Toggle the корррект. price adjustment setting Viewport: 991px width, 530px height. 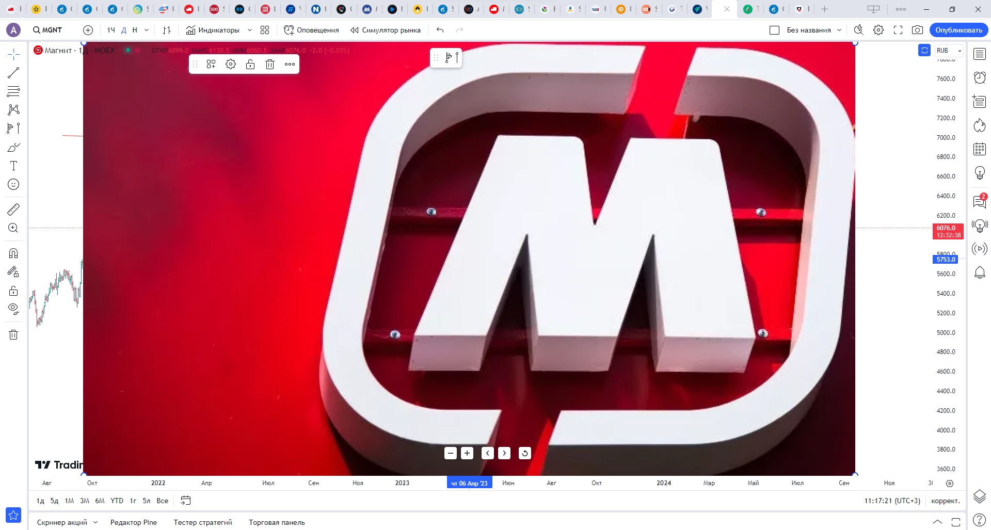tap(946, 501)
